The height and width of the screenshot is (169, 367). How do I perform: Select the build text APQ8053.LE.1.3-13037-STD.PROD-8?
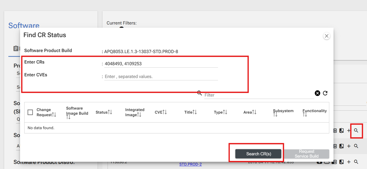(141, 51)
